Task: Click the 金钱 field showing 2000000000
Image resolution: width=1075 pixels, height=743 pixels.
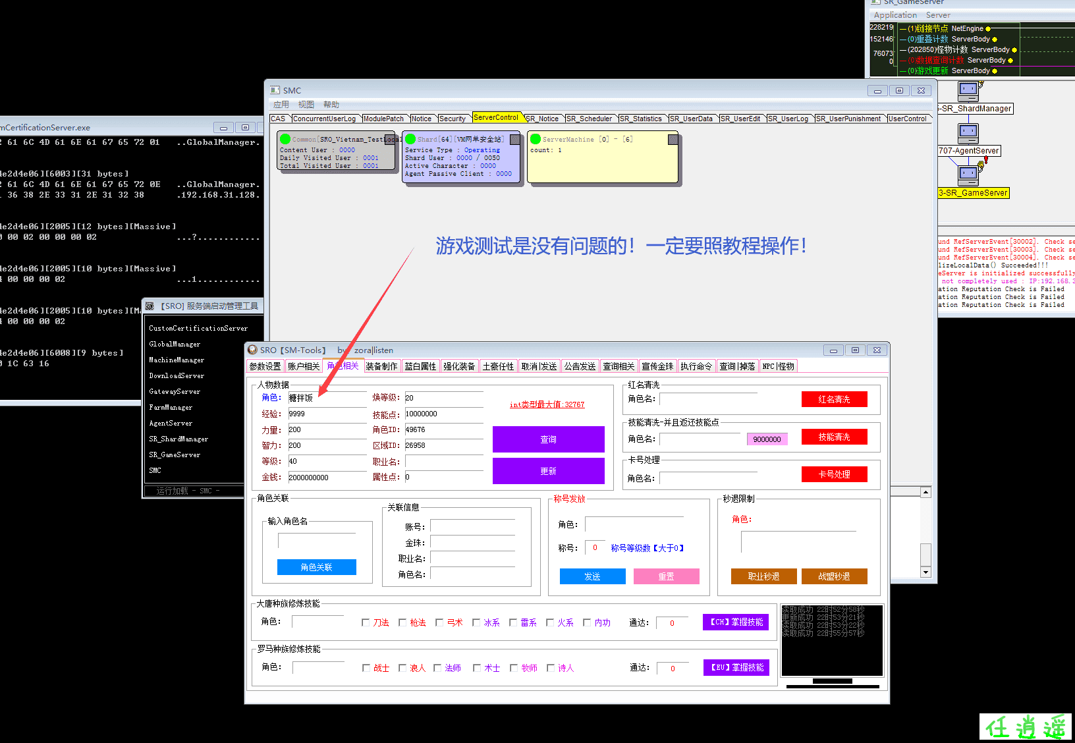Action: (x=327, y=478)
